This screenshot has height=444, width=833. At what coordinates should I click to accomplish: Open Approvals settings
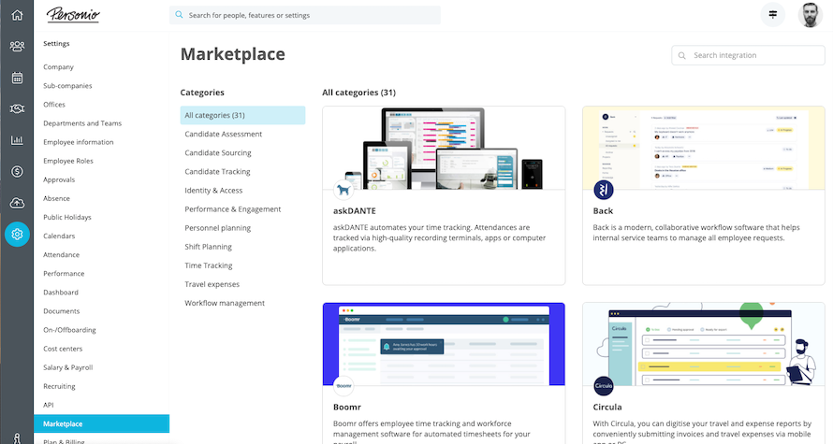click(x=59, y=179)
